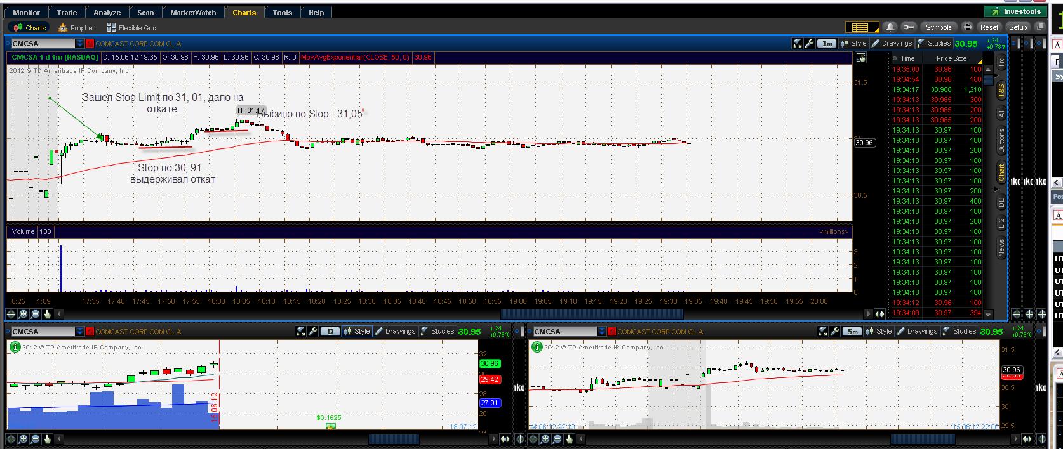Click the zoom in icon below daily chart
This screenshot has height=449, width=1063.
[23, 439]
